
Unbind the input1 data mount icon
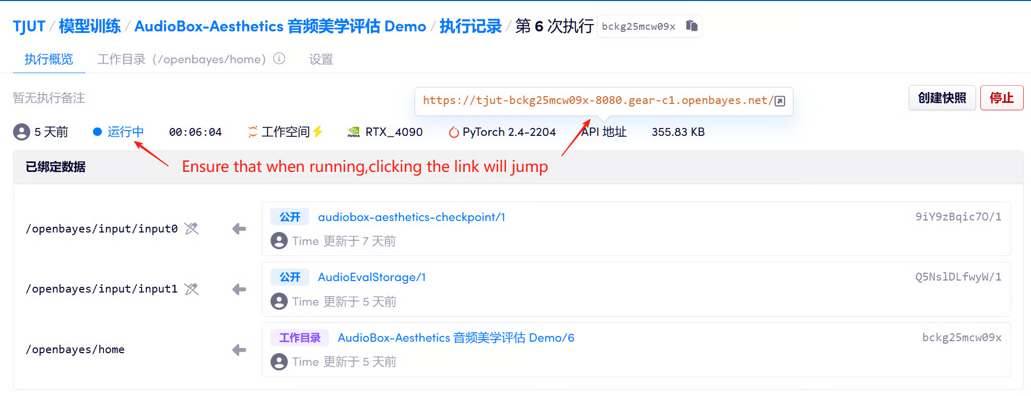tap(192, 289)
